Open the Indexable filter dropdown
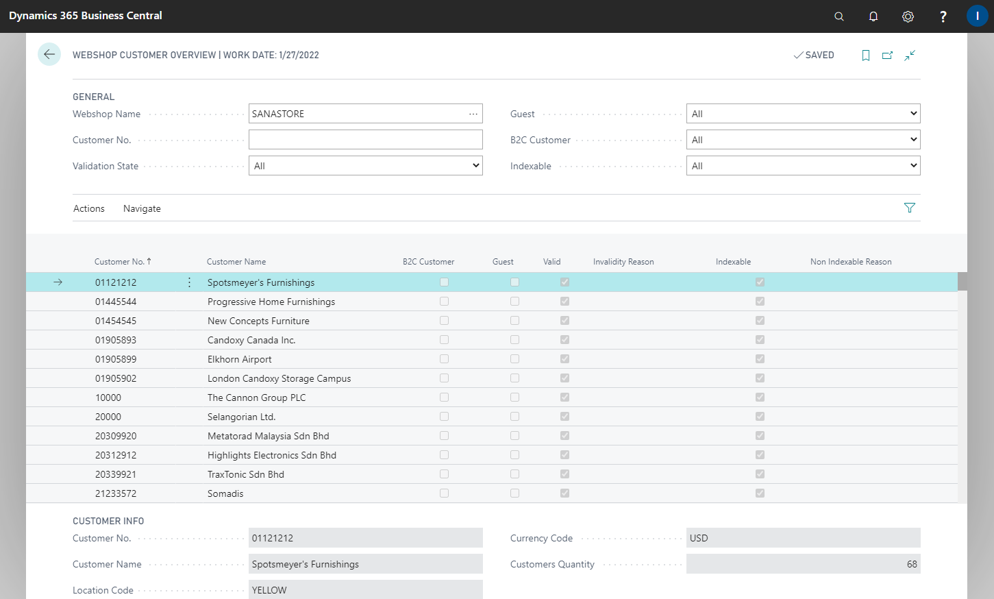Screen dimensions: 994x599 [x=803, y=166]
